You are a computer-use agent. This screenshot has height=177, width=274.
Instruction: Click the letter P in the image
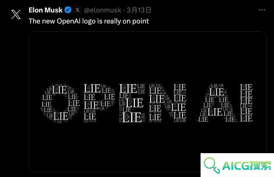click(x=99, y=103)
